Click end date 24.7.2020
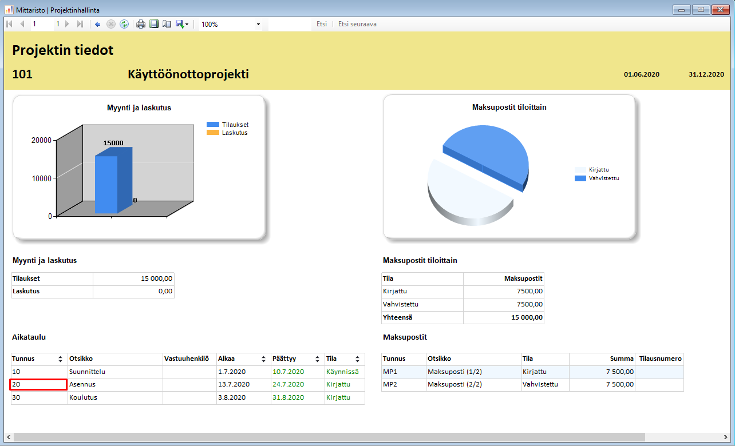 tap(288, 384)
